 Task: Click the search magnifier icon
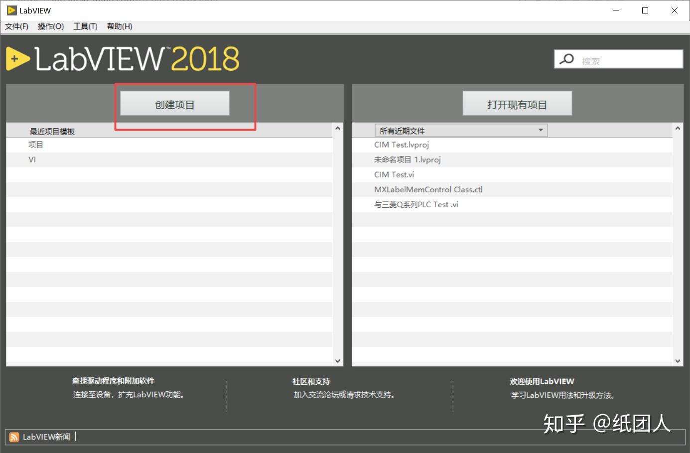pos(566,59)
